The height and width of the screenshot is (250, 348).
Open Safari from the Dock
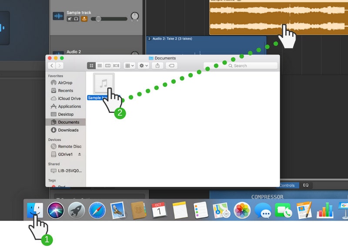tap(97, 211)
